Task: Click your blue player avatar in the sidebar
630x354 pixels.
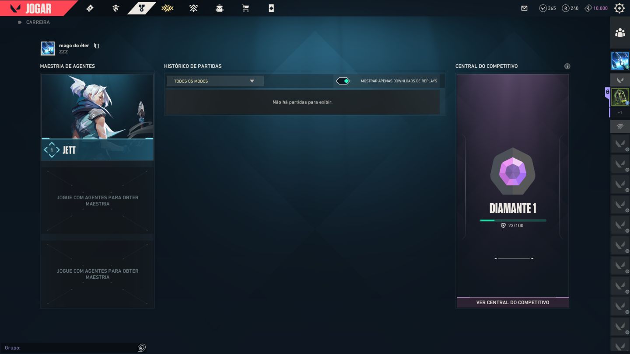Action: tap(620, 61)
